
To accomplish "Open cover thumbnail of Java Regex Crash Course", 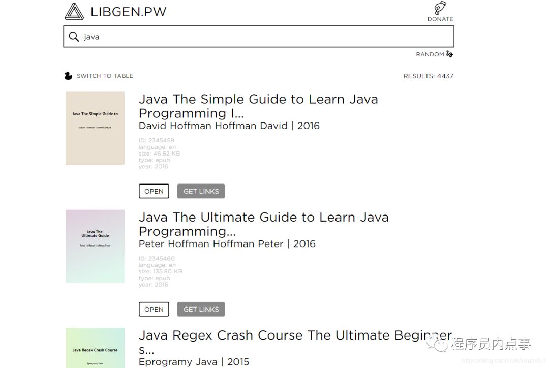I will [95, 348].
